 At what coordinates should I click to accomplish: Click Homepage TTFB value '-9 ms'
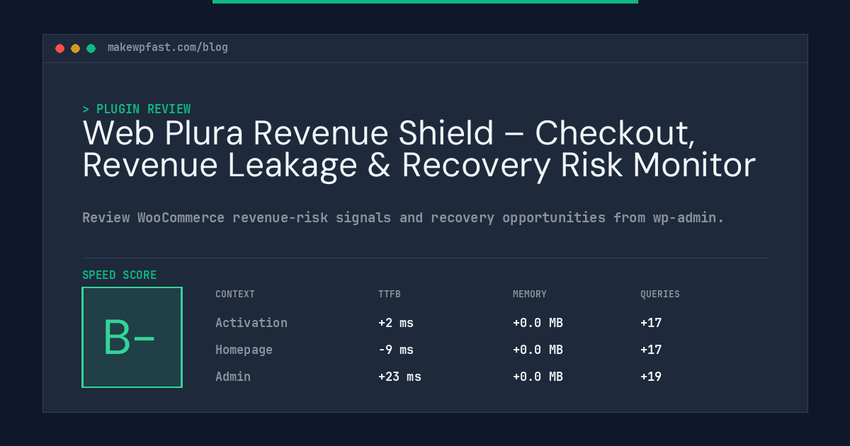tap(396, 350)
